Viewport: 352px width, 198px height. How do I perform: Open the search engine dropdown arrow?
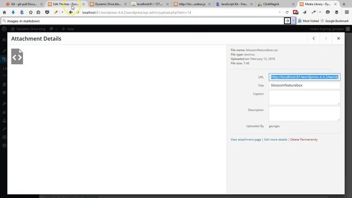click(x=293, y=21)
